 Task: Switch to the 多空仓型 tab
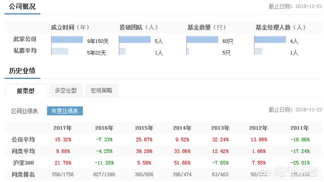(x=65, y=90)
